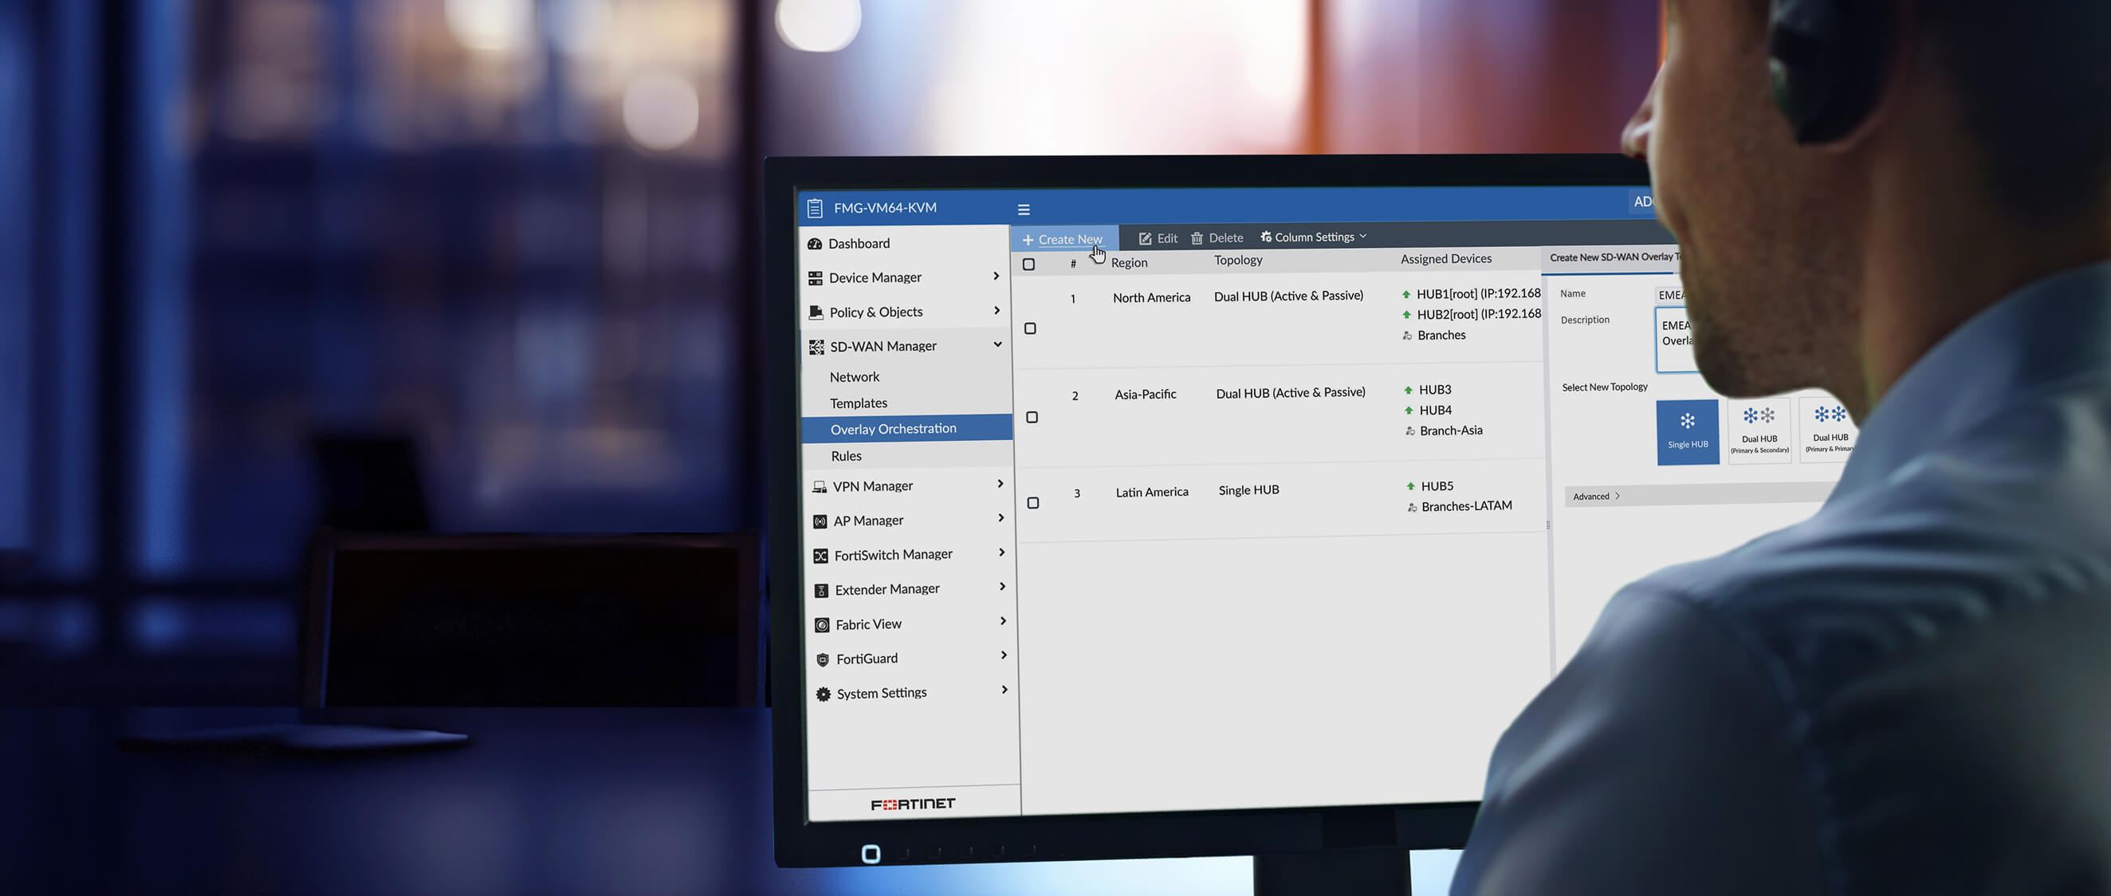The width and height of the screenshot is (2111, 896).
Task: Open the Column Settings dropdown
Action: 1314,237
